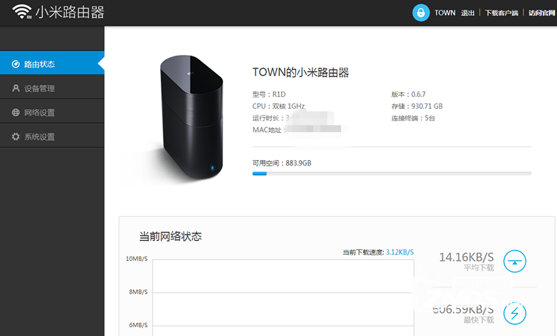This screenshot has width=557, height=336.
Task: Click the 10MB/S chart axis label
Action: 136,259
